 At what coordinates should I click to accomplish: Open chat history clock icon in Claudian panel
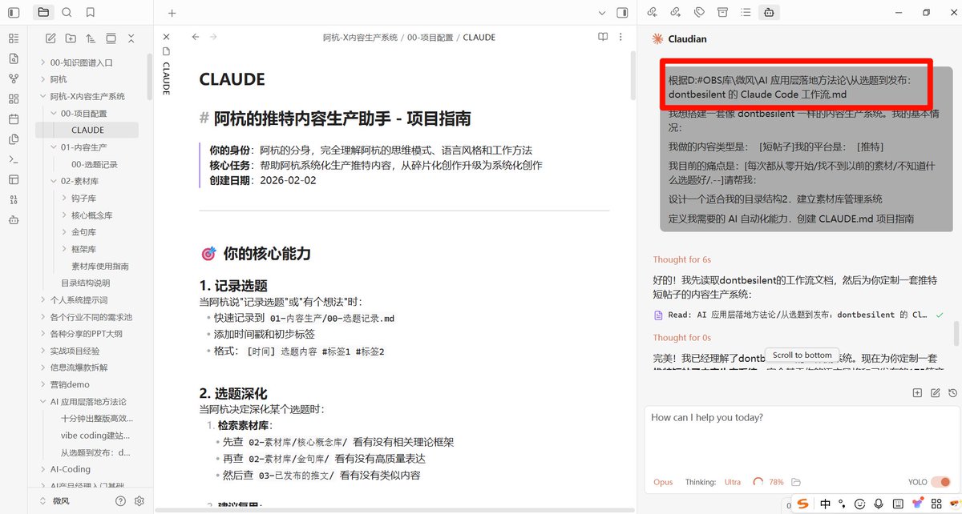[952, 392]
